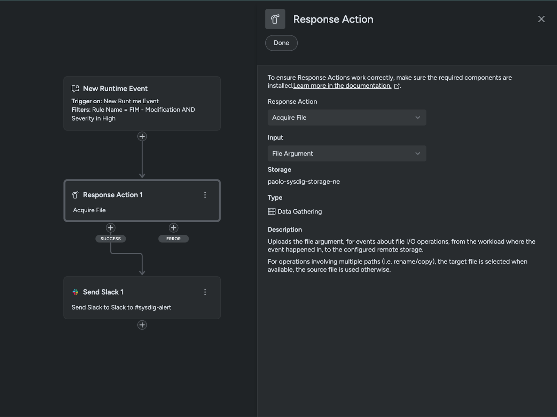The height and width of the screenshot is (417, 557).
Task: Add a step on the Error branch
Action: click(x=173, y=228)
